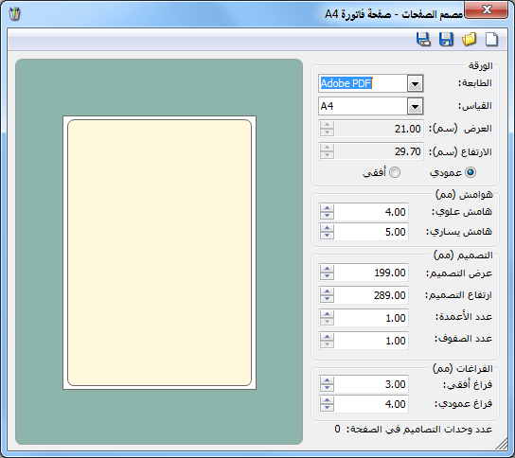Image resolution: width=515 pixels, height=458 pixels.
Task: Increase design width عرض التصميم spinner up
Action: 327,269
